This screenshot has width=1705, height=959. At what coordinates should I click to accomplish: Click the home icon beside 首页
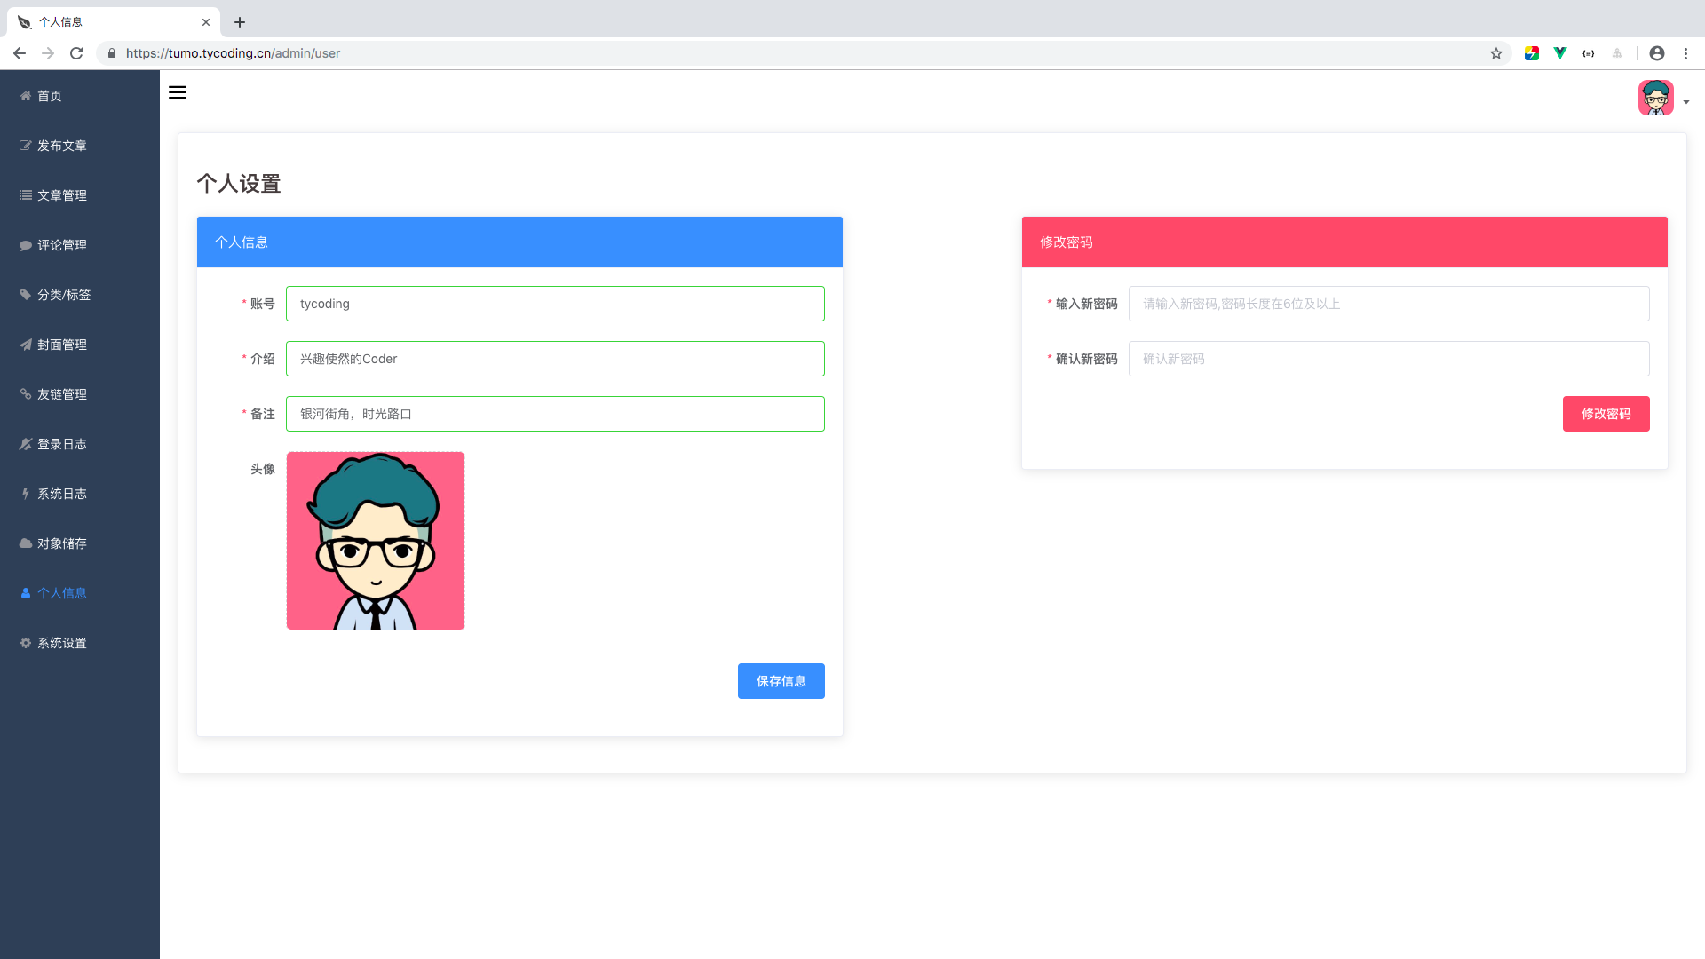pos(26,96)
